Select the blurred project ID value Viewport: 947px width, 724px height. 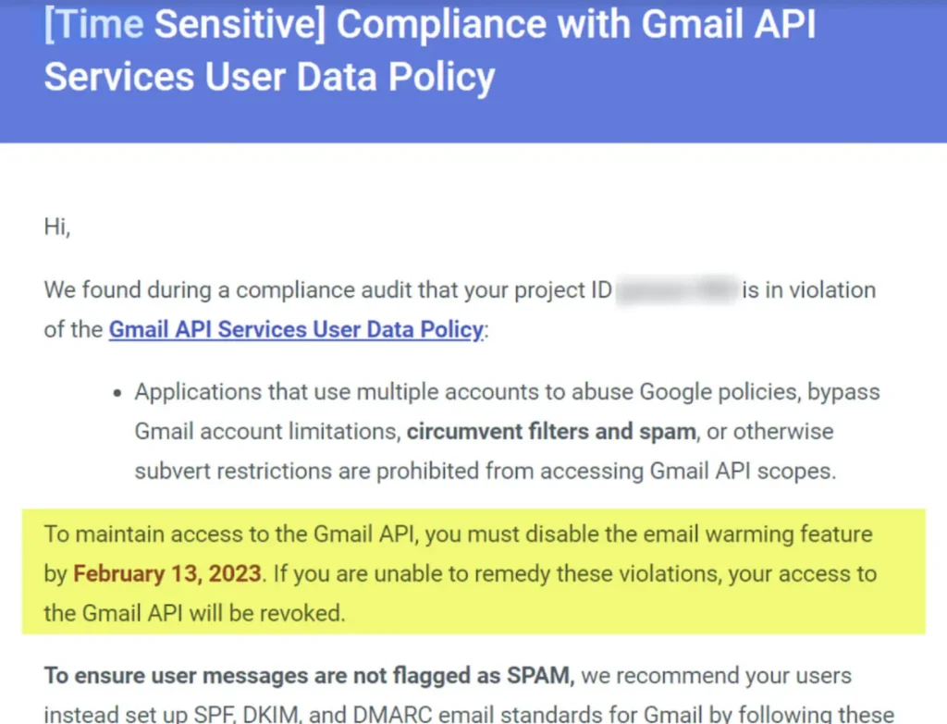678,289
